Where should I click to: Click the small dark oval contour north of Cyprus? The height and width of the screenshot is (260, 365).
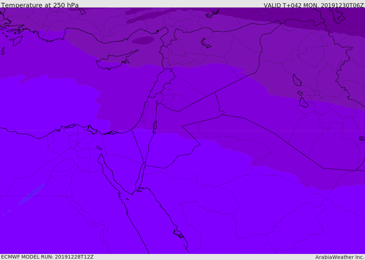pyautogui.click(x=143, y=40)
